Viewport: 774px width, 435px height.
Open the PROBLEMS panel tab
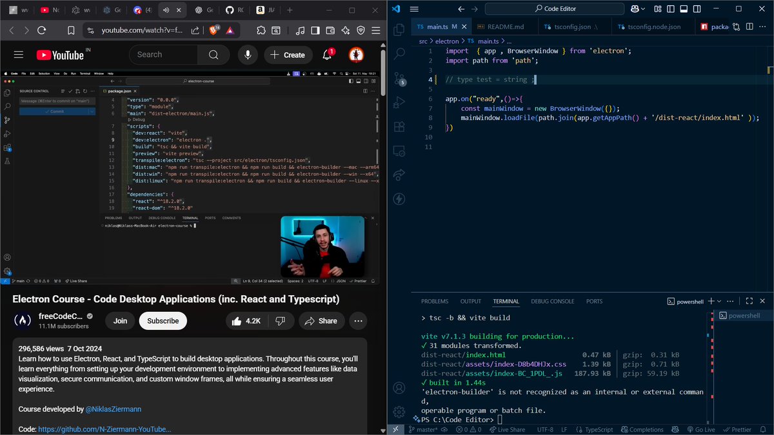click(x=435, y=301)
